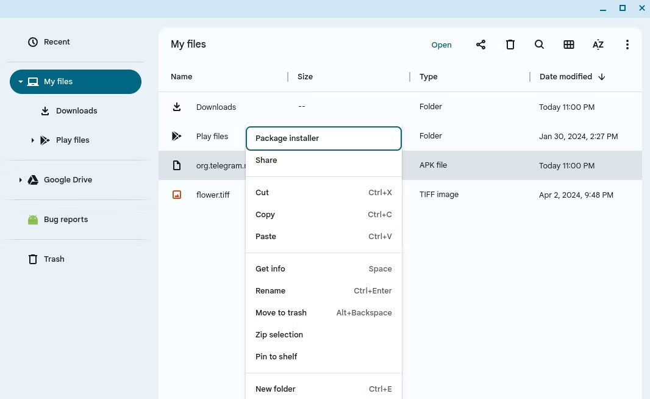Open search with the magnifier icon
This screenshot has height=399, width=650.
(539, 45)
